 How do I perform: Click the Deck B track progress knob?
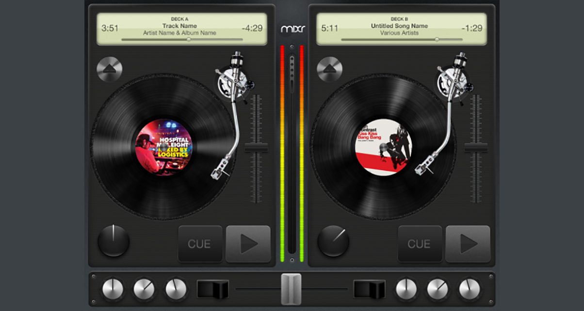(437, 39)
